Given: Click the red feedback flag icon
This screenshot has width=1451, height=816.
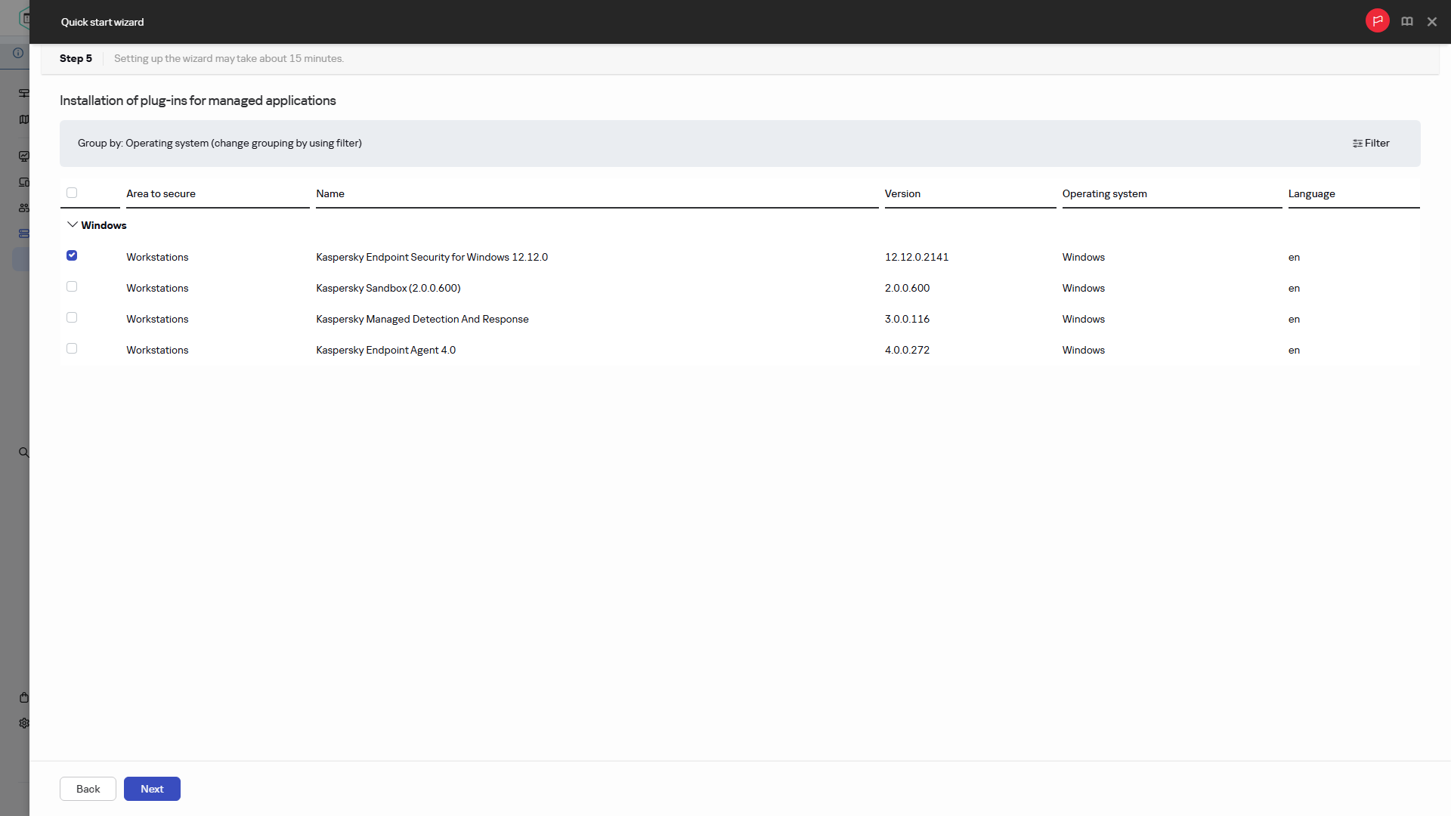Looking at the screenshot, I should pyautogui.click(x=1377, y=21).
